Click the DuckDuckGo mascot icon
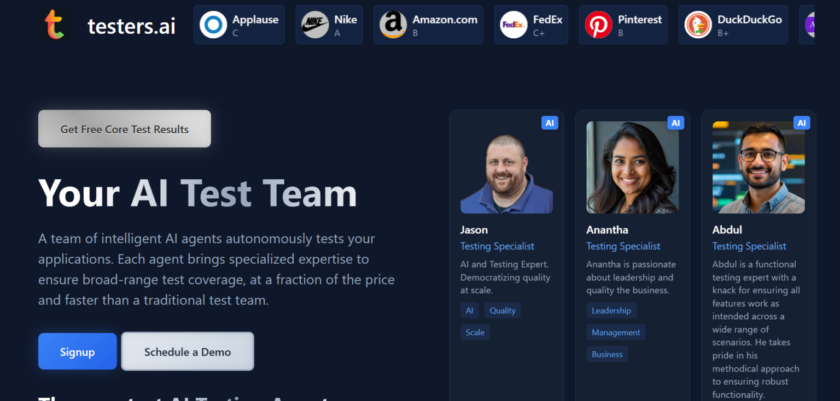Screen dimensions: 840x401 pyautogui.click(x=698, y=24)
